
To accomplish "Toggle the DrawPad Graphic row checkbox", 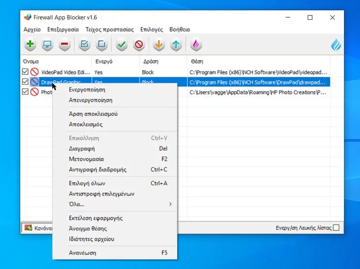I will coord(25,82).
